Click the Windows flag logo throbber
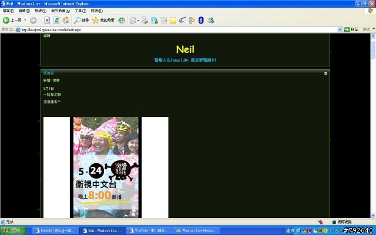The width and height of the screenshot is (376, 235). tap(371, 11)
